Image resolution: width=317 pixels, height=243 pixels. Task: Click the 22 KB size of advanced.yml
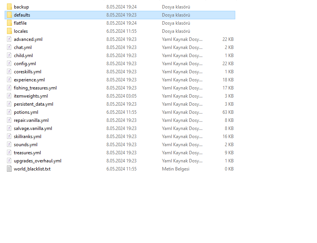point(228,39)
